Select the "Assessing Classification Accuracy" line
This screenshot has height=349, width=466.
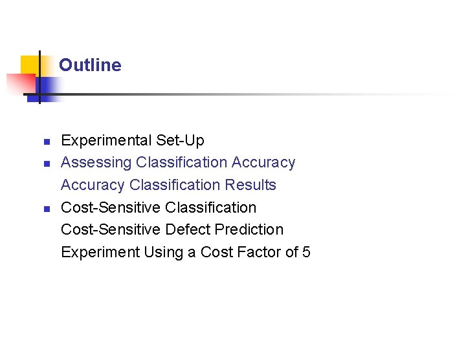178,162
